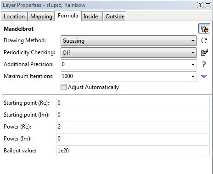Click the Bailout value label

click(x=20, y=151)
